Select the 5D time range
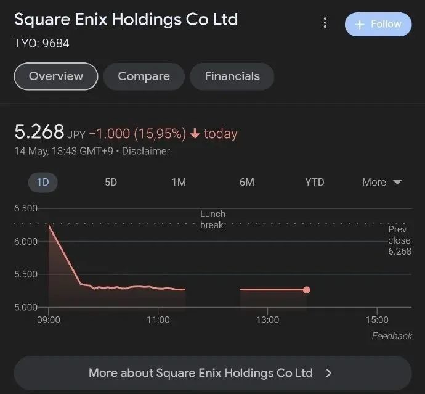 point(111,182)
